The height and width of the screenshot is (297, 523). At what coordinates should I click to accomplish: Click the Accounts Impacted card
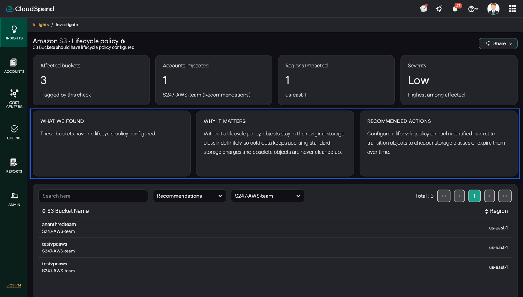coord(214,80)
